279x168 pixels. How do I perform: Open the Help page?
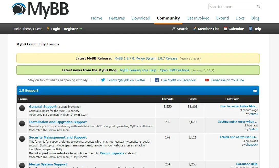pyautogui.click(x=257, y=29)
